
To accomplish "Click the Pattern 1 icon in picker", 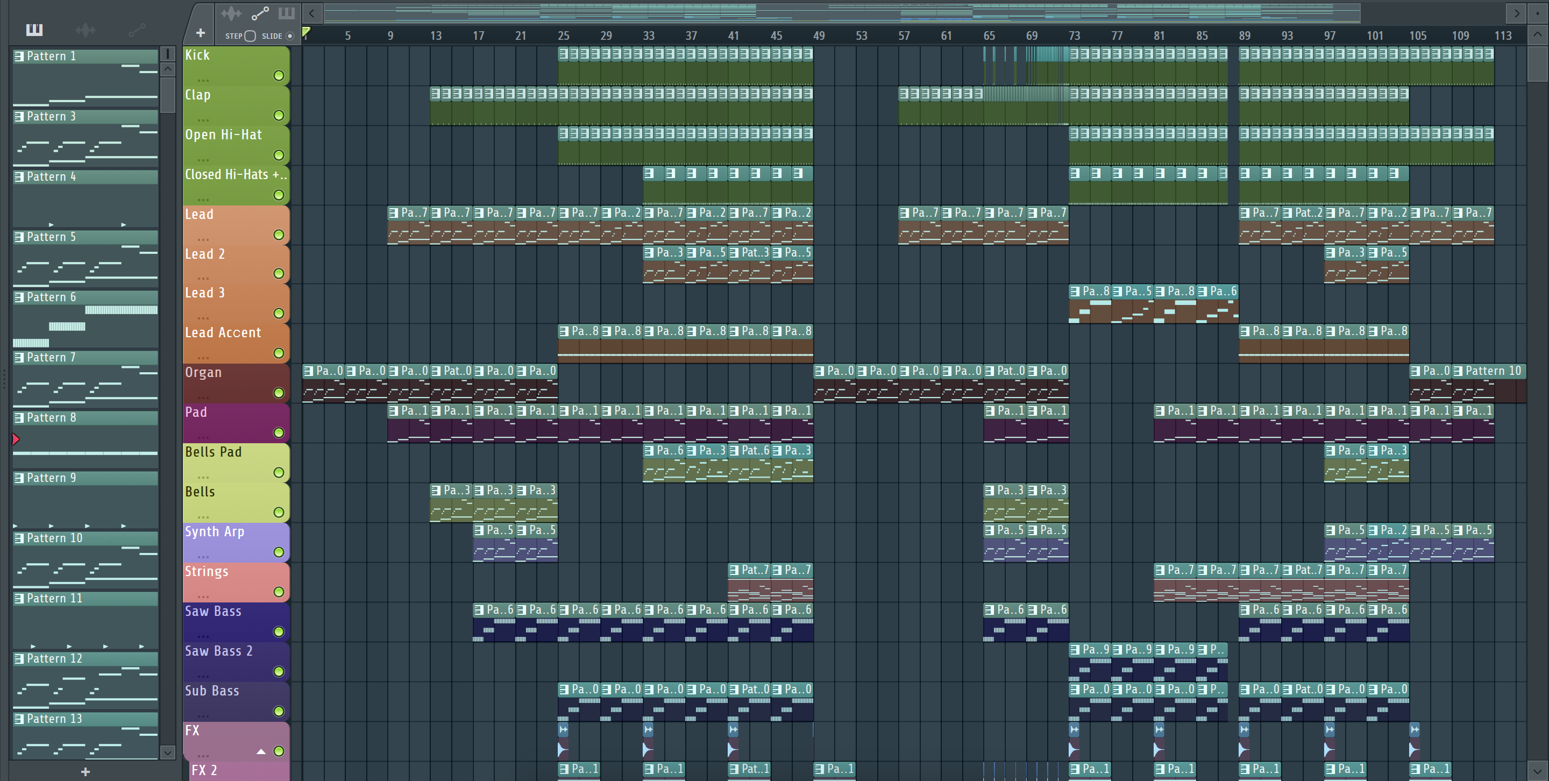I will tap(19, 56).
